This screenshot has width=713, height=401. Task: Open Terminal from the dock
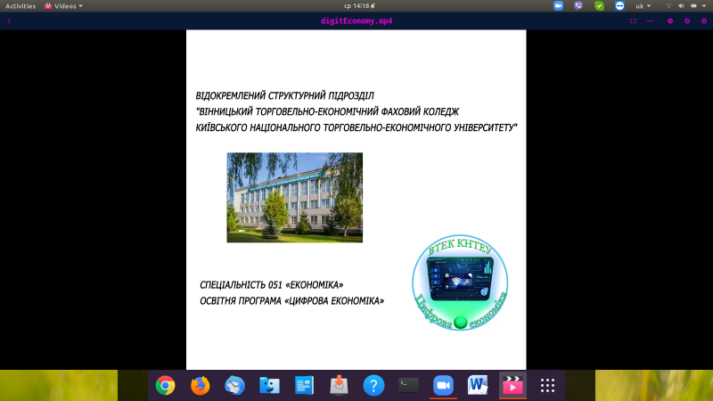pyautogui.click(x=408, y=386)
